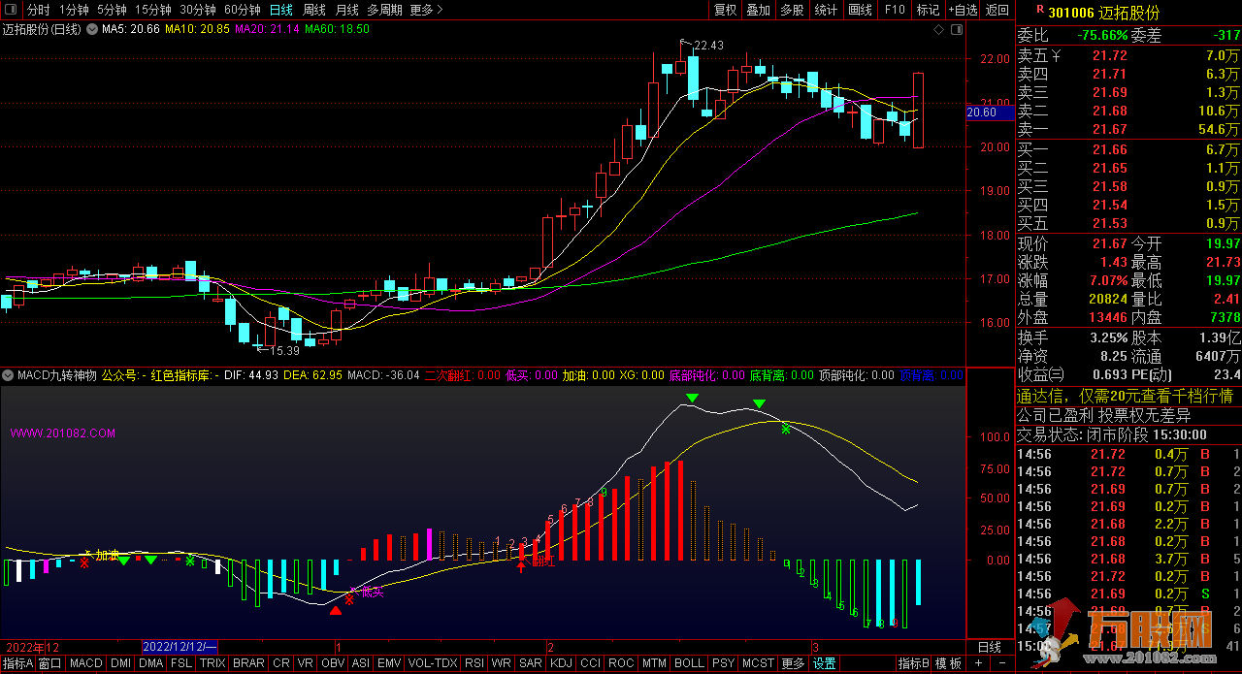
Task: Click the 通达信 千档行情 promo link
Action: tap(1124, 396)
